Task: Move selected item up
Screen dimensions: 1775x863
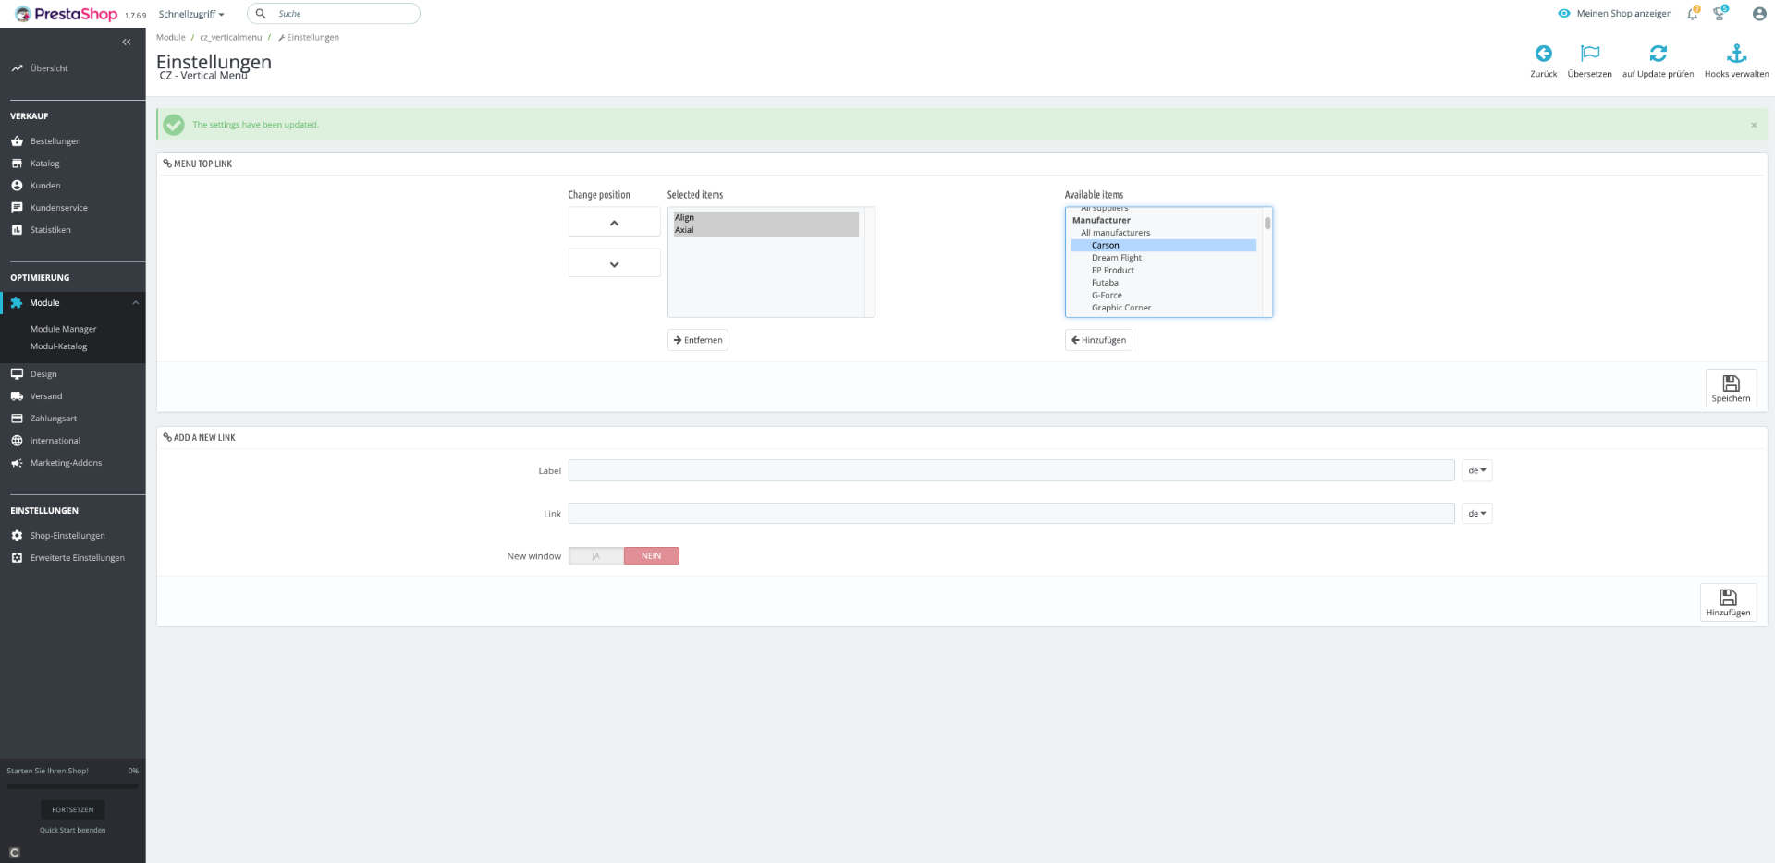Action: [x=614, y=223]
